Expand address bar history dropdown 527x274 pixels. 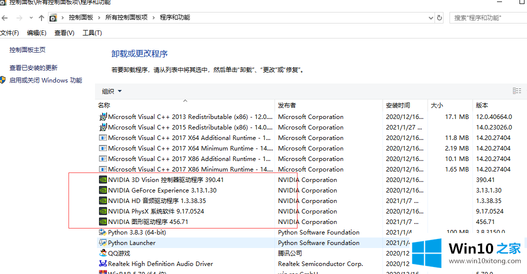click(x=431, y=18)
